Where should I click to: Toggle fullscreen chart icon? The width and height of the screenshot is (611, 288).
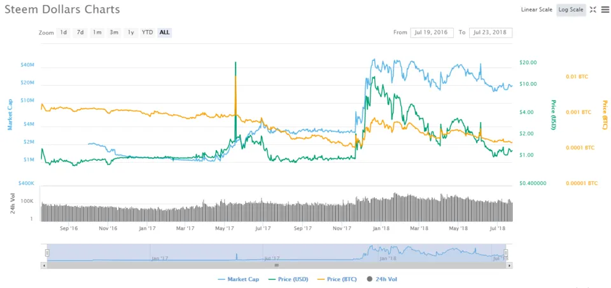point(593,10)
